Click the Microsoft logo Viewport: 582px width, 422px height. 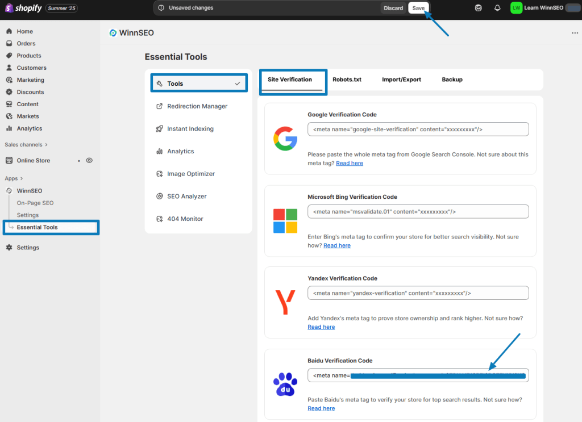click(x=285, y=220)
